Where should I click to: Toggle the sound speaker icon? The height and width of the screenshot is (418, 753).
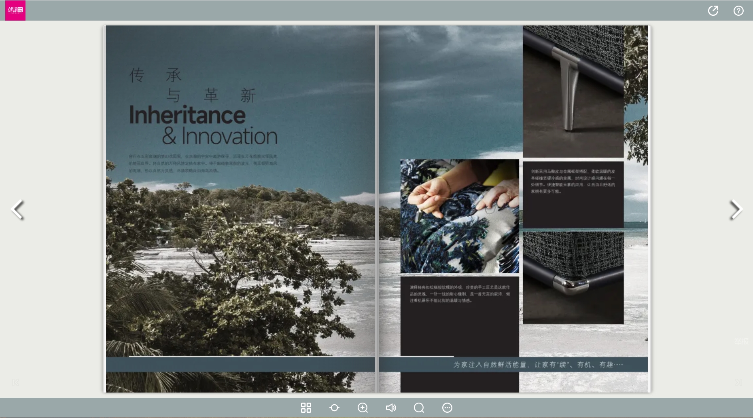(x=391, y=407)
